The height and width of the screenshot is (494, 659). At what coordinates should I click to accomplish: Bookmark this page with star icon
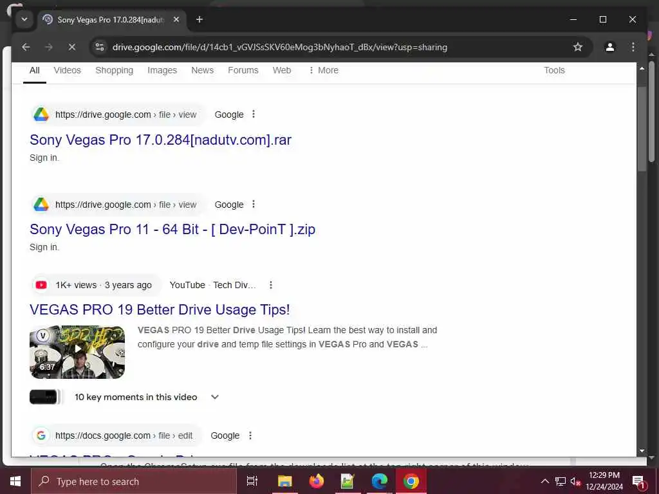tap(578, 47)
